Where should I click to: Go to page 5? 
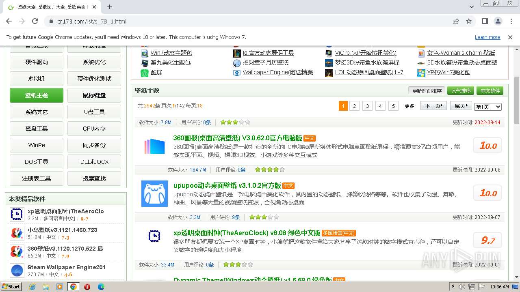(x=393, y=106)
